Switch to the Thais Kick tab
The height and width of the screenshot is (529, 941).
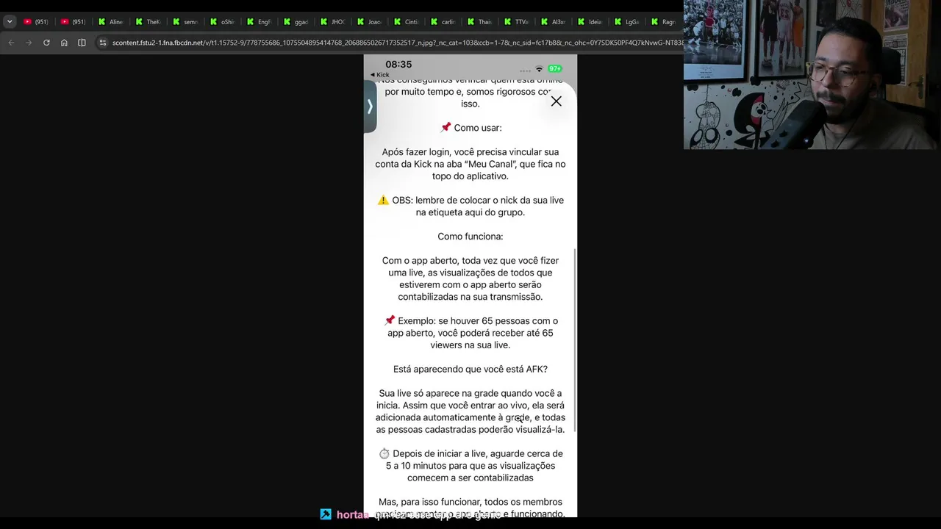(480, 22)
